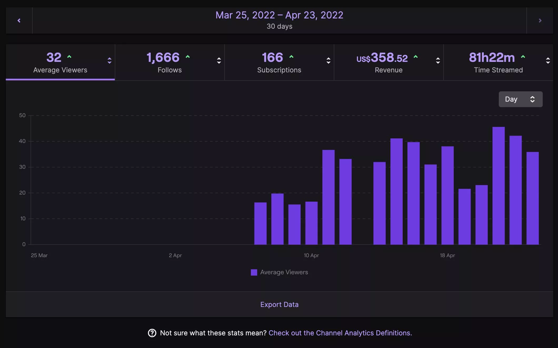The image size is (558, 348).
Task: Toggle the Average Viewers legend item
Action: coord(280,272)
